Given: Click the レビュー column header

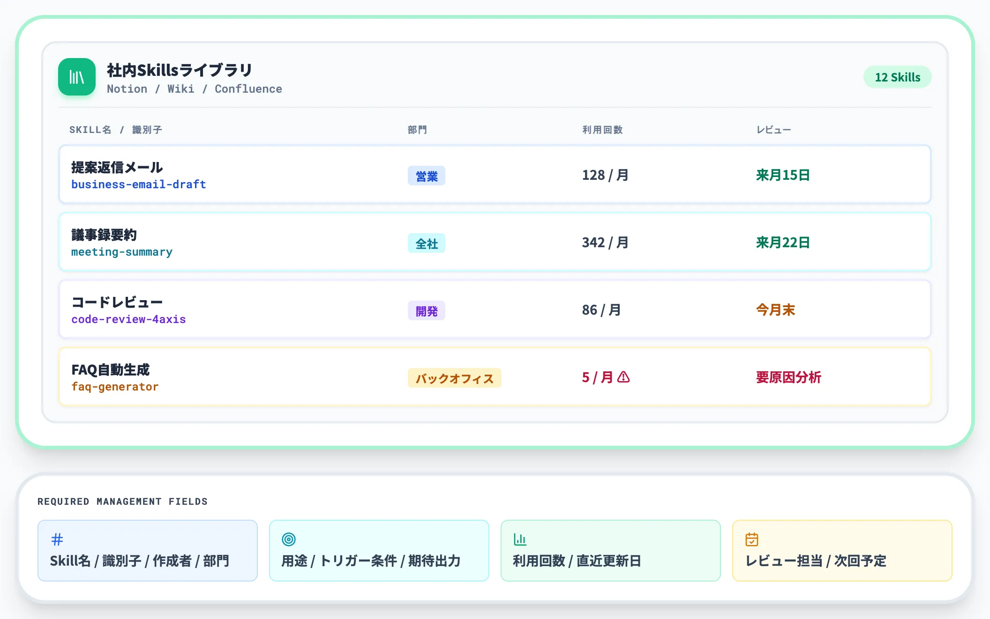Looking at the screenshot, I should [x=774, y=130].
